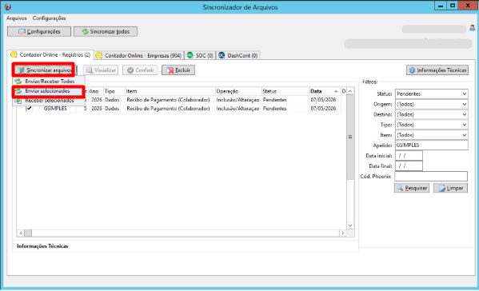Click Sincronizar todos button
479x291 pixels.
point(106,31)
